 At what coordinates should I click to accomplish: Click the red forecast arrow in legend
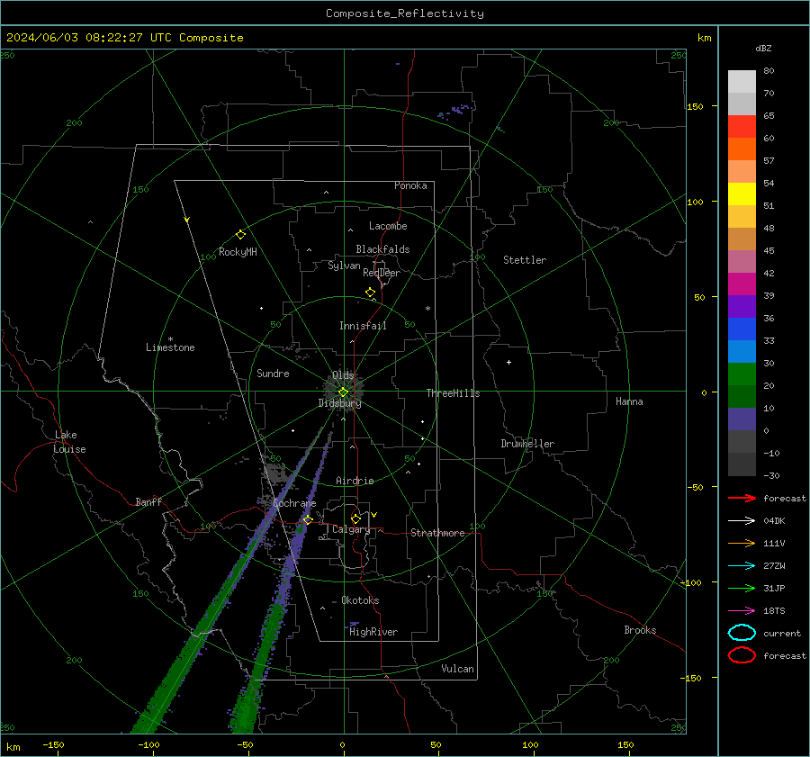(x=742, y=498)
